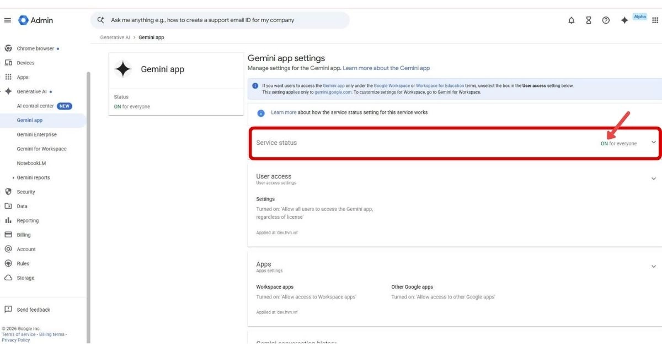The width and height of the screenshot is (662, 347).
Task: Click the Google Admin logo
Action: point(36,20)
